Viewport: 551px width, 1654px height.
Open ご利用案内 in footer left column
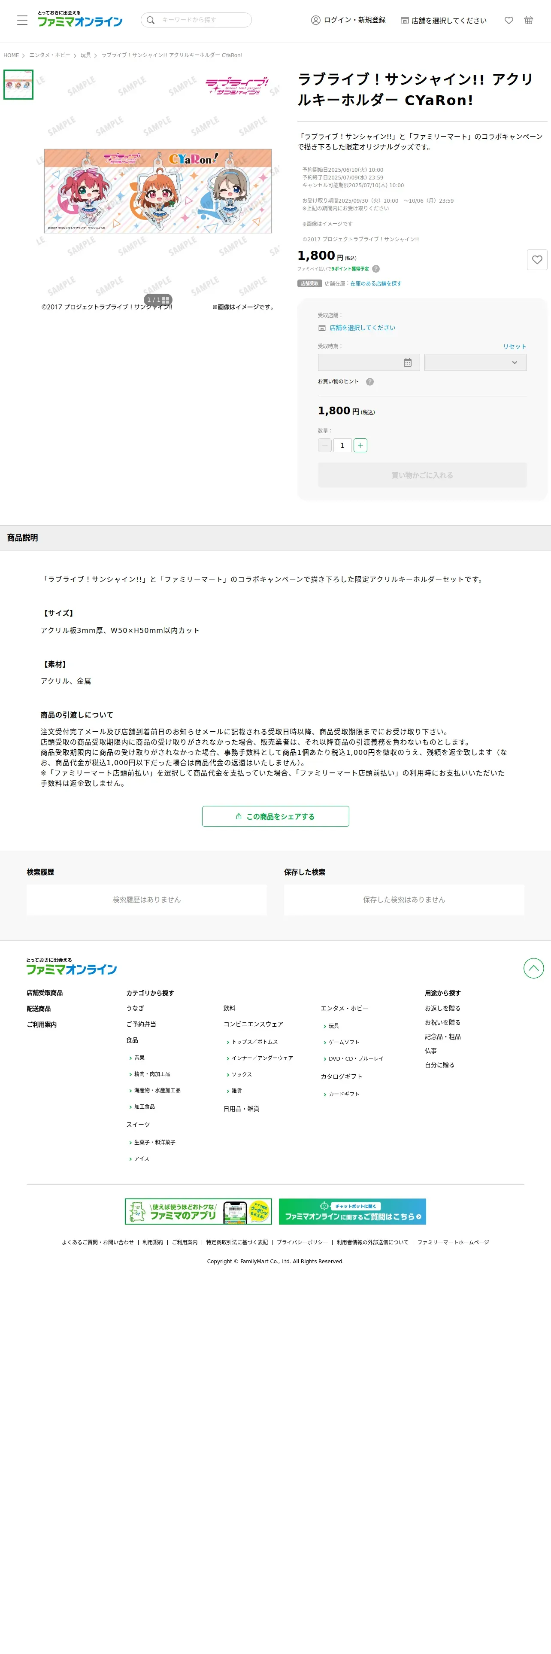tap(42, 1025)
